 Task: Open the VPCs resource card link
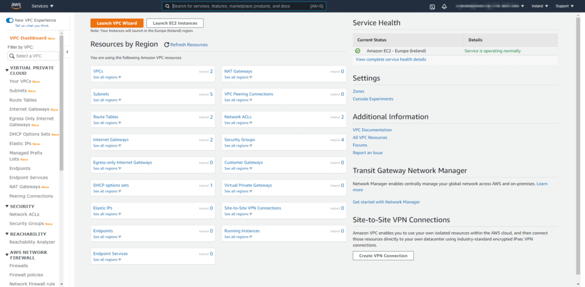[x=98, y=71]
